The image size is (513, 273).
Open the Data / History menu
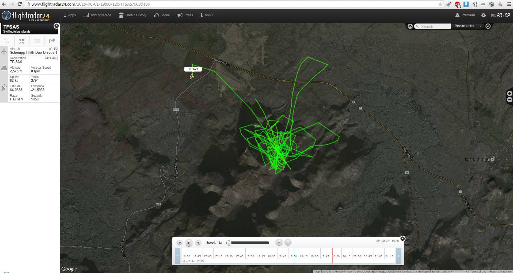pyautogui.click(x=133, y=15)
